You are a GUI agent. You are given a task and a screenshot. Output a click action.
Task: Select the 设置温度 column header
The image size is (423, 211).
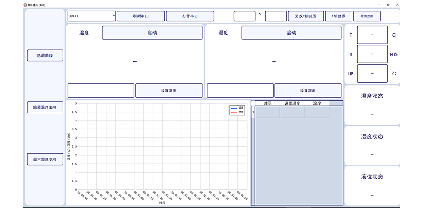[292, 103]
